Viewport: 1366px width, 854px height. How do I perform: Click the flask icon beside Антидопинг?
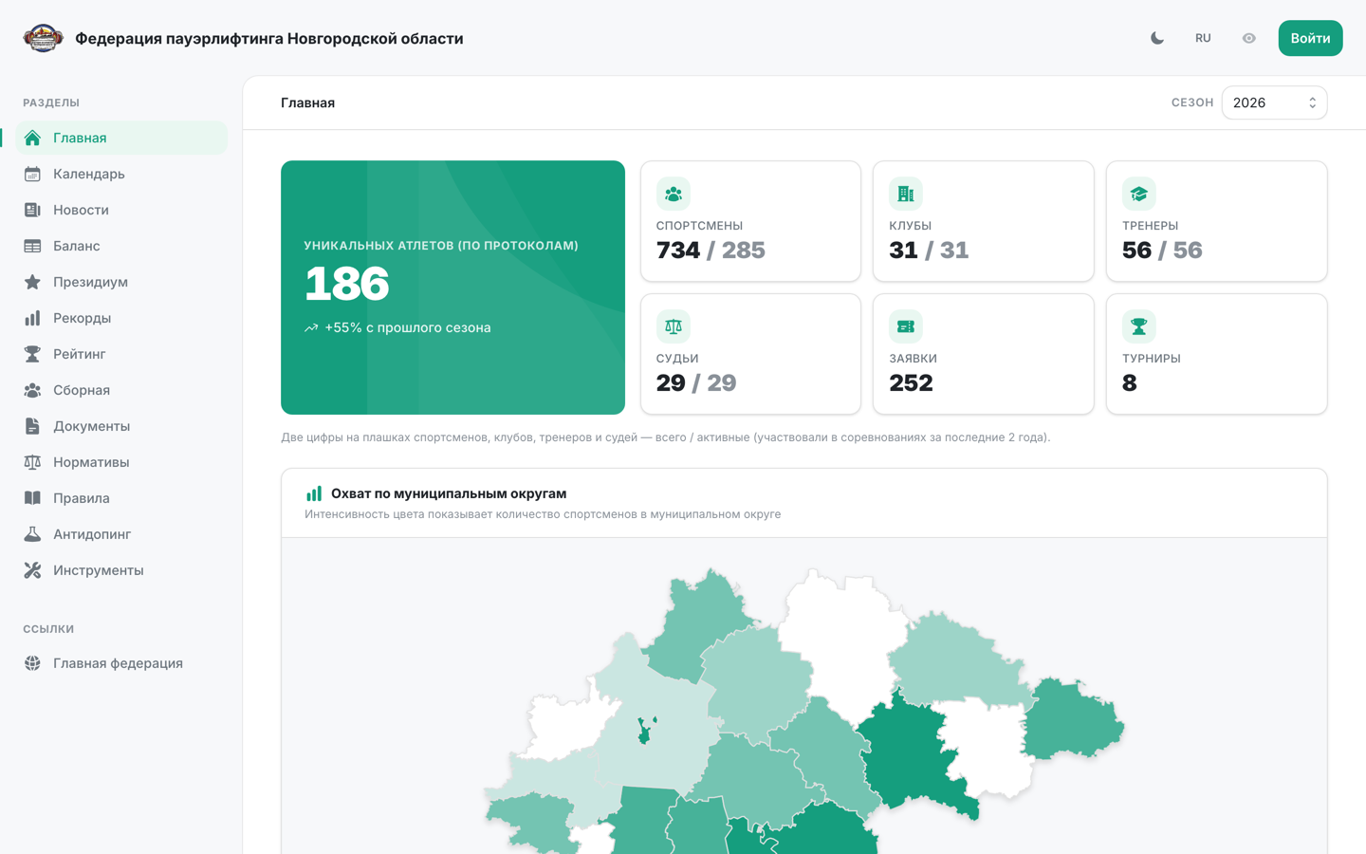pos(32,534)
